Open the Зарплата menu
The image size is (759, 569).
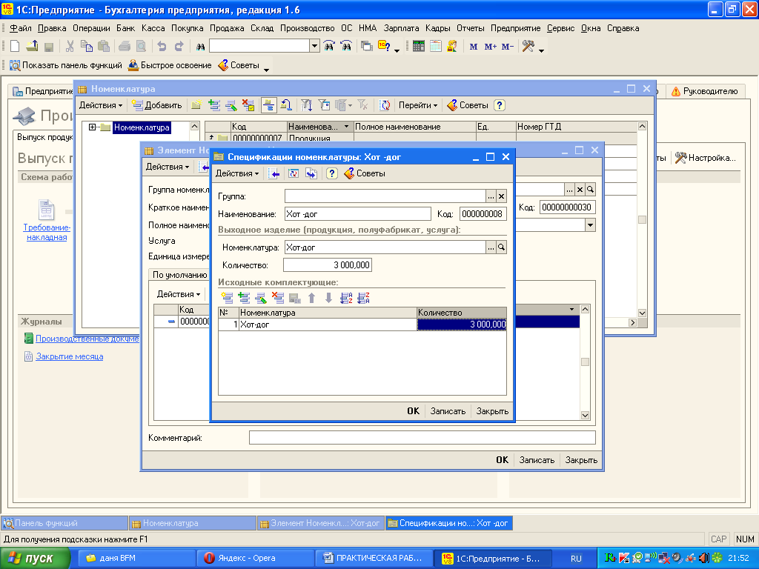click(401, 28)
